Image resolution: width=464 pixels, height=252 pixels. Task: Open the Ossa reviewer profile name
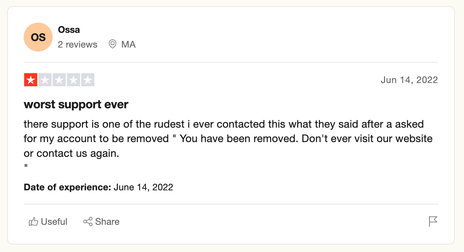(69, 30)
